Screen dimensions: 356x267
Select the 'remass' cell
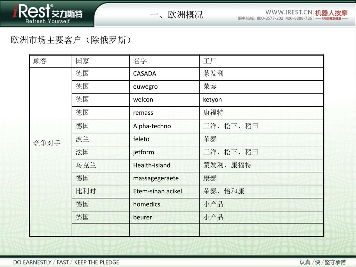click(x=164, y=113)
